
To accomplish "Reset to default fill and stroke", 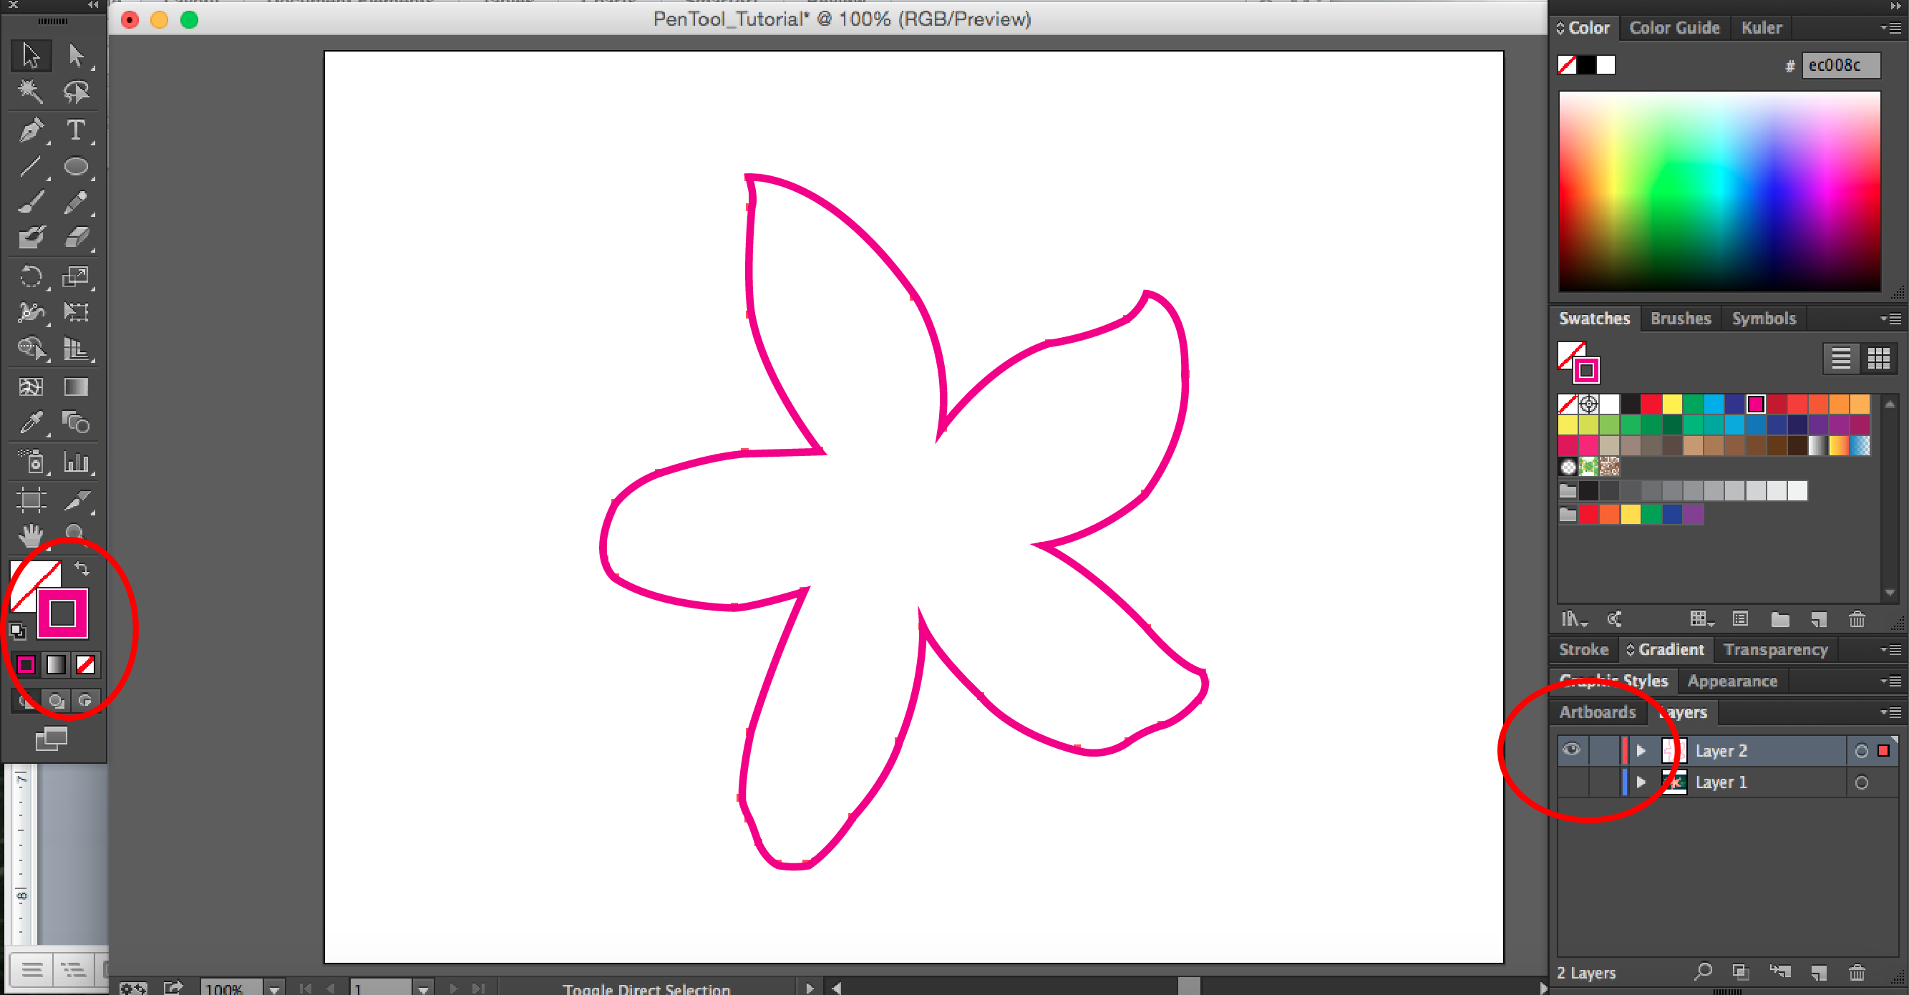I will click(17, 631).
